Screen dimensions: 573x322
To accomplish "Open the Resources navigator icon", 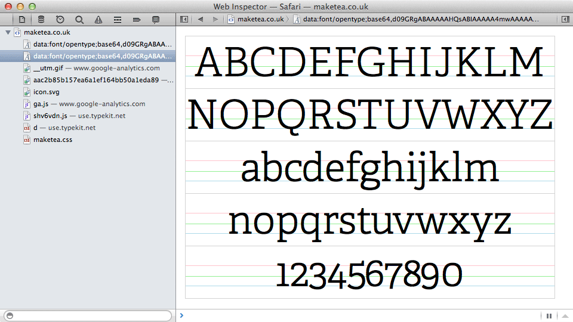I will click(x=22, y=20).
